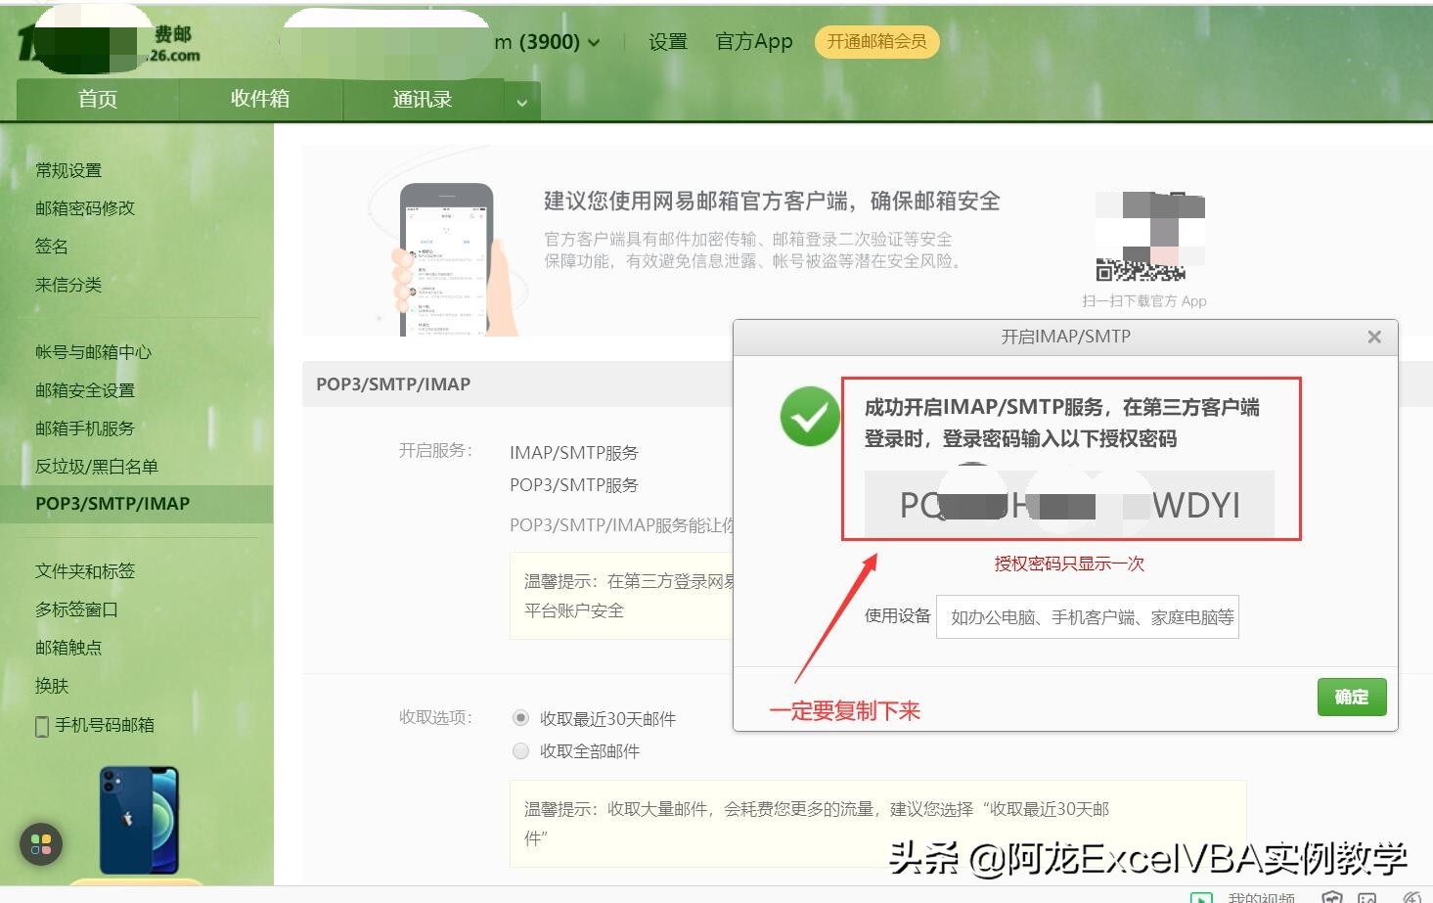Click the 开通邮箱会员 button
This screenshot has height=903, width=1433.
click(875, 42)
